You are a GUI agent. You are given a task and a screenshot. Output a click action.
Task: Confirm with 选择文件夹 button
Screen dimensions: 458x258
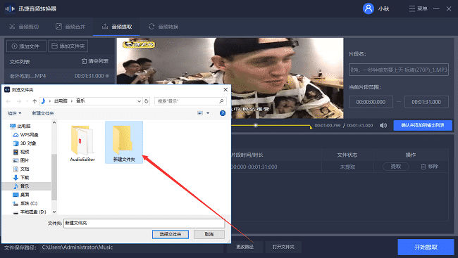coord(171,234)
